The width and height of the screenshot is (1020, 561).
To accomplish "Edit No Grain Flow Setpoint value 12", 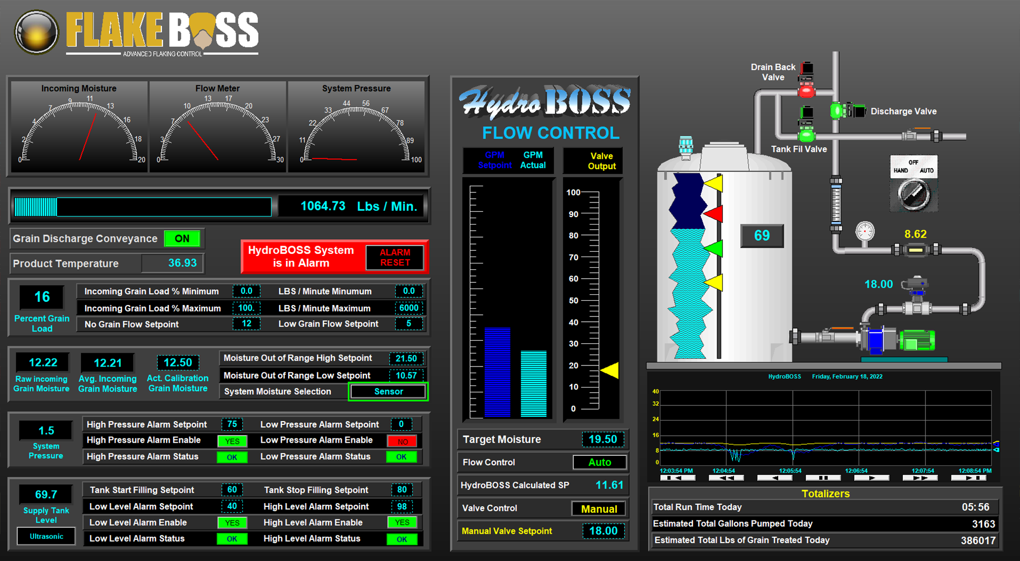I will point(246,324).
